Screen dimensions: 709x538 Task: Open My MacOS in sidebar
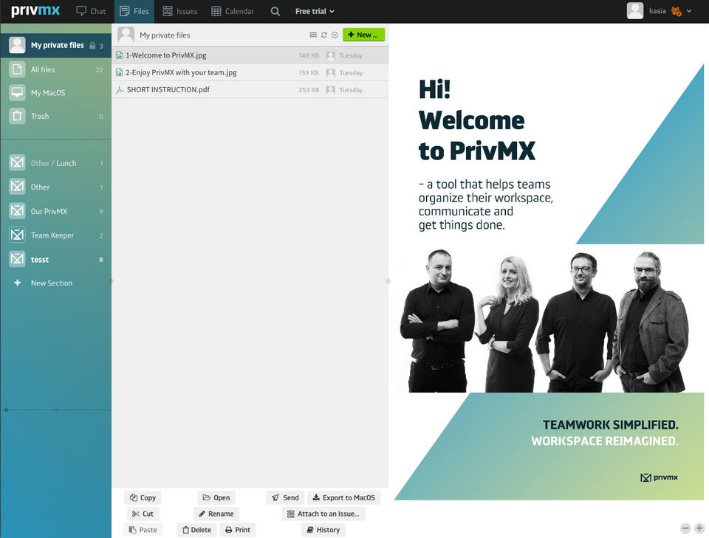[56, 92]
